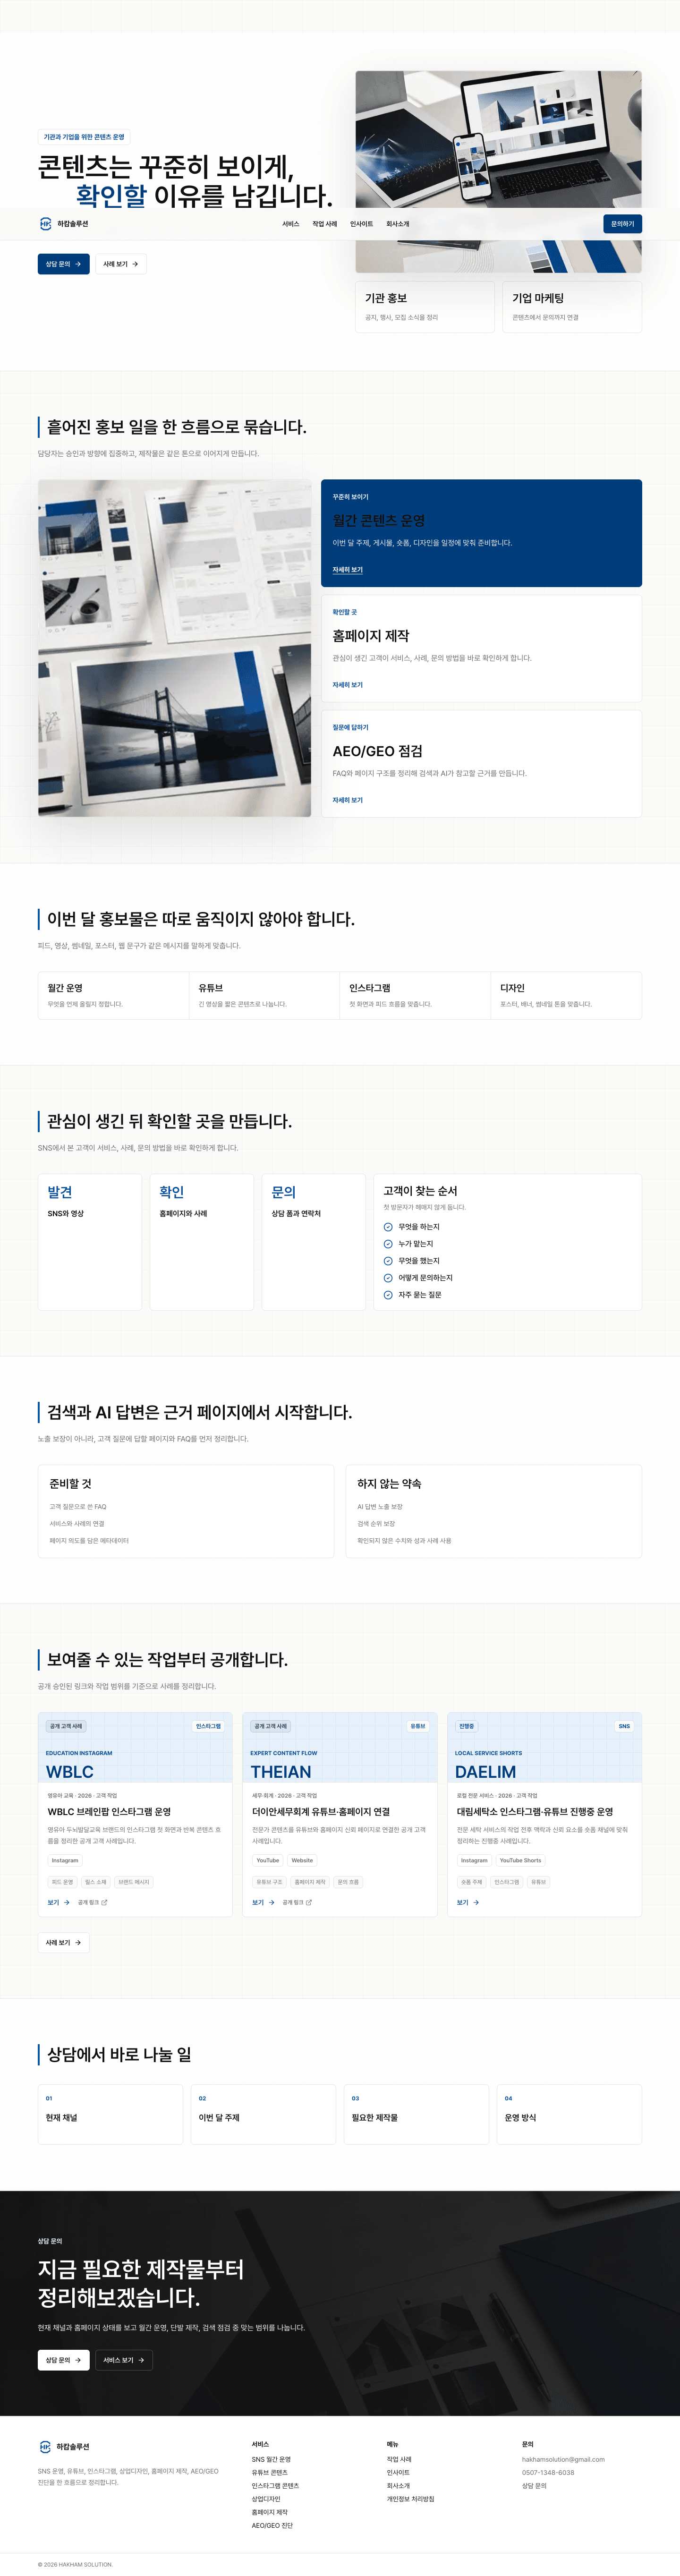This screenshot has height=2576, width=680.
Task: Select the 인스타그램 card in 홍보물 section
Action: click(415, 995)
